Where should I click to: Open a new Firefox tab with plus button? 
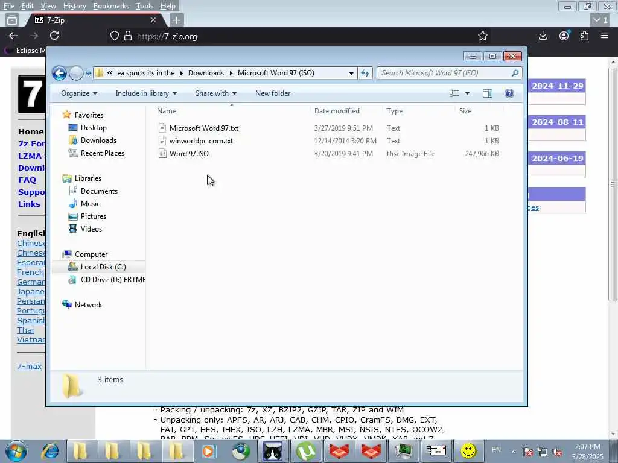coord(177,20)
